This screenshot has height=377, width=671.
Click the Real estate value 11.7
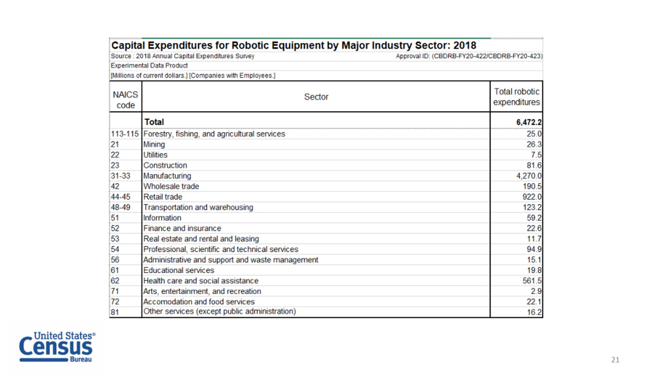tap(534, 239)
